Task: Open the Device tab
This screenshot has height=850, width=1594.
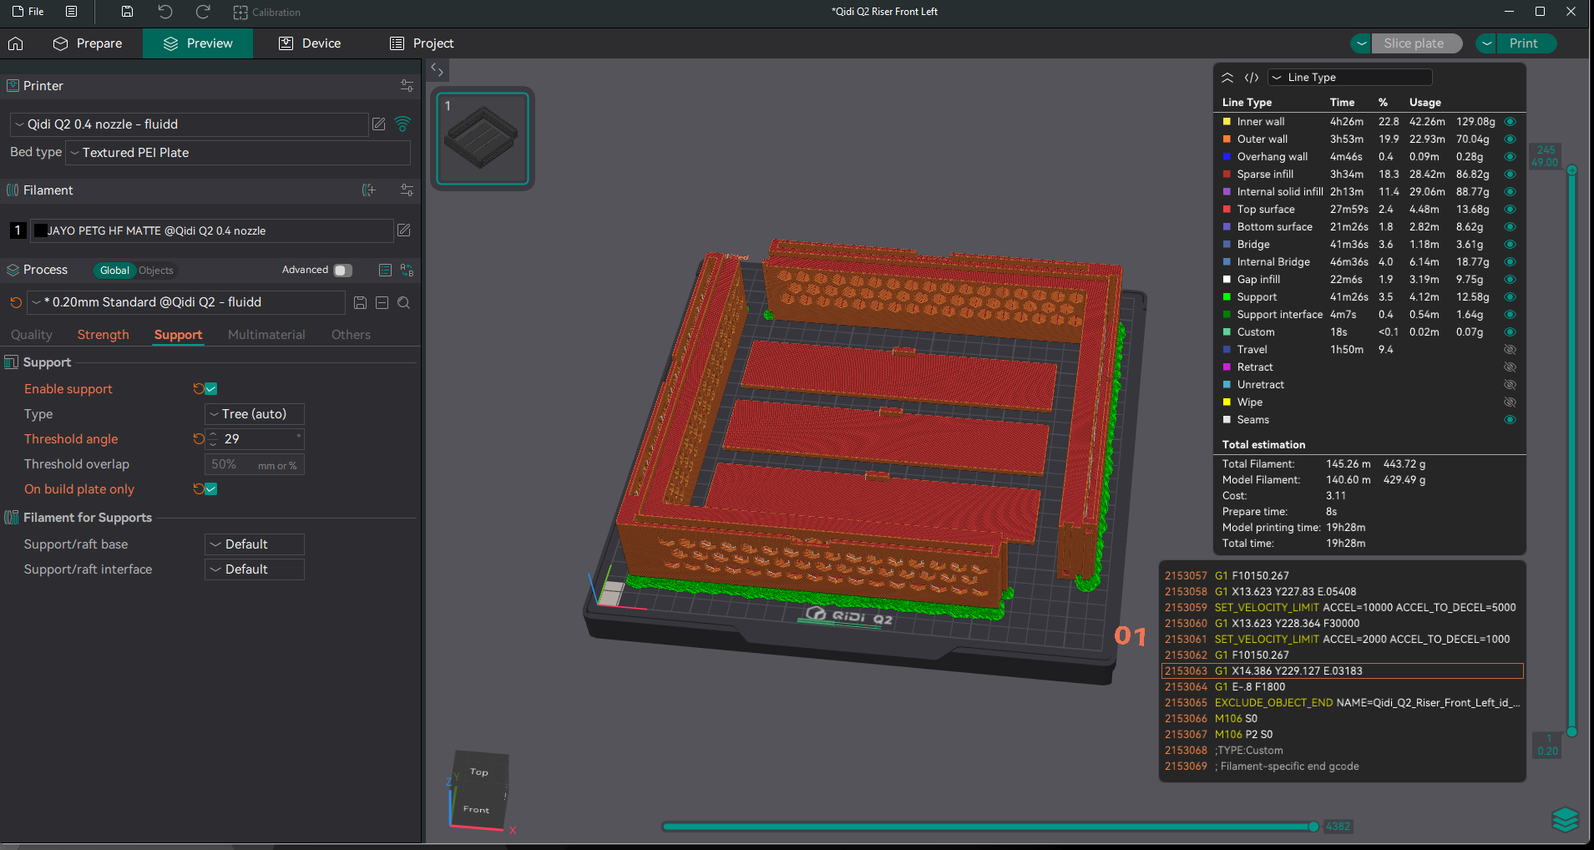Action: [310, 43]
